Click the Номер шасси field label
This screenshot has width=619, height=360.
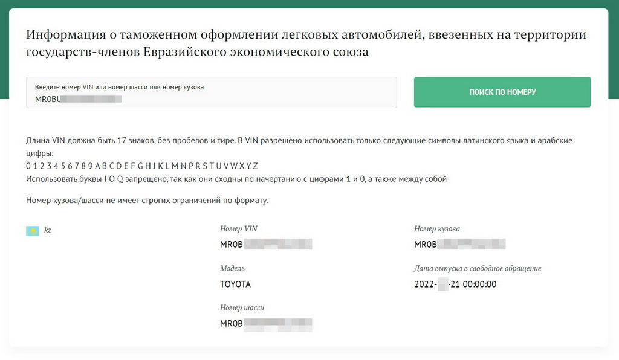(x=242, y=308)
